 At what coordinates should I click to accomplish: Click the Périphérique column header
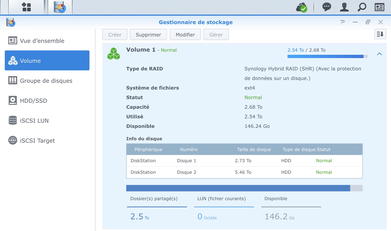click(x=148, y=150)
